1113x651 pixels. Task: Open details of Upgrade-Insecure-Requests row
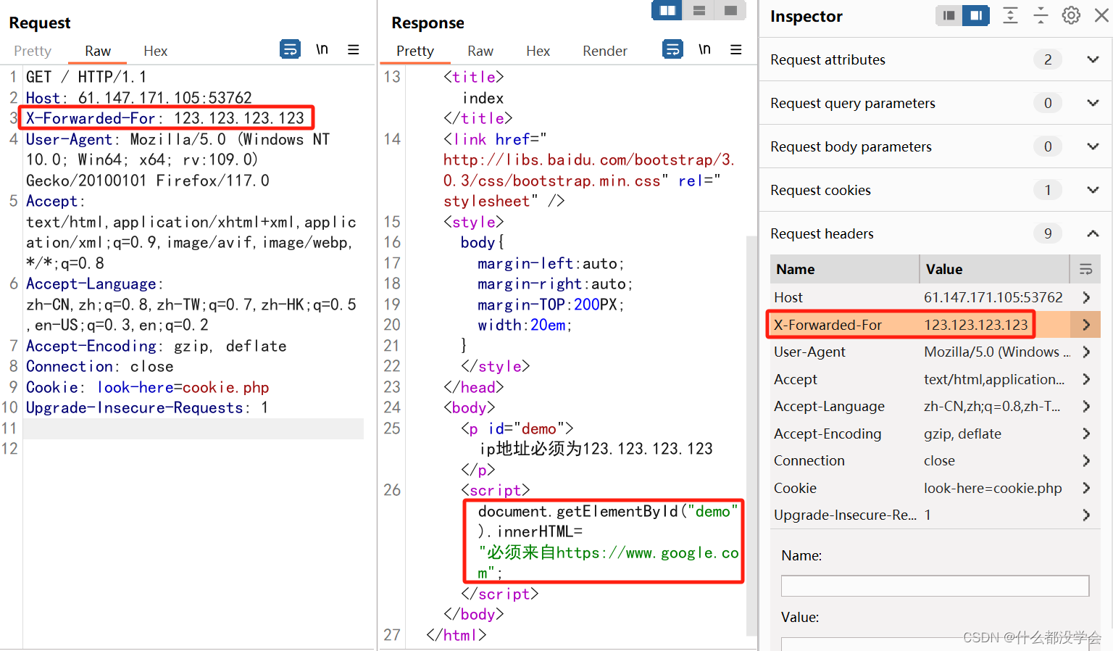(1086, 515)
